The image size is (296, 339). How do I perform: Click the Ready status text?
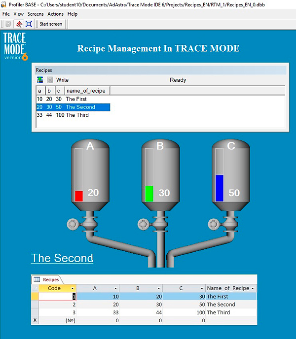(x=178, y=80)
